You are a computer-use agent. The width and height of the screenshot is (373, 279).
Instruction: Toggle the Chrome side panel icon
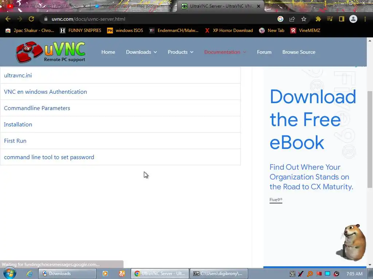[342, 19]
